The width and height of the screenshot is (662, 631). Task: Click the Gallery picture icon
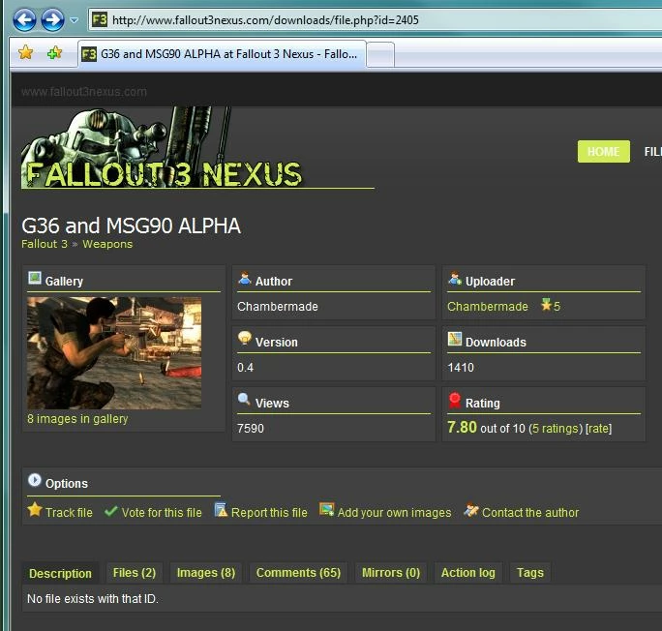[35, 278]
